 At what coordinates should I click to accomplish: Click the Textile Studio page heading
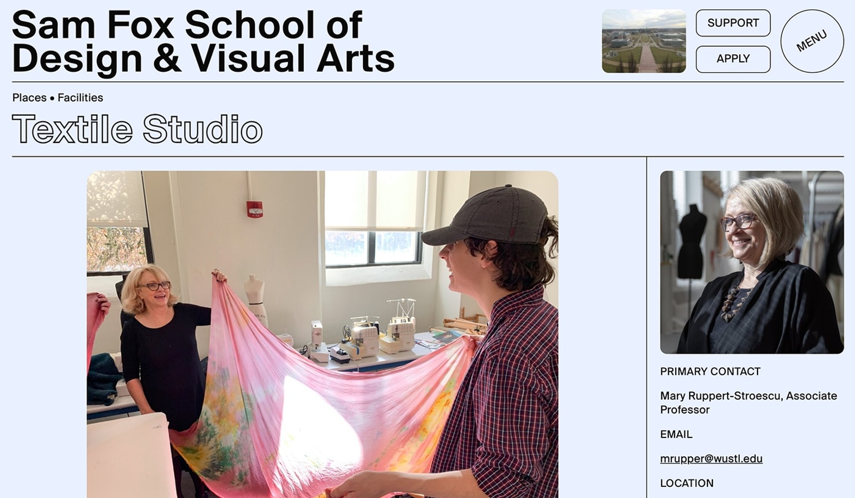pos(137,129)
